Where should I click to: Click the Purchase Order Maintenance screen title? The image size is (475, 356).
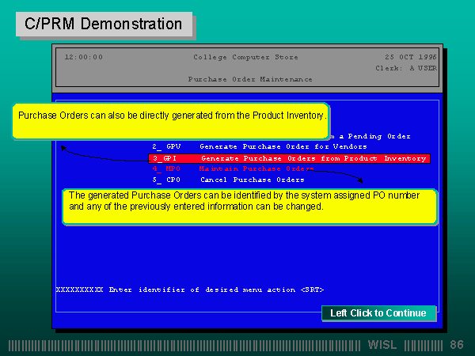click(x=250, y=79)
